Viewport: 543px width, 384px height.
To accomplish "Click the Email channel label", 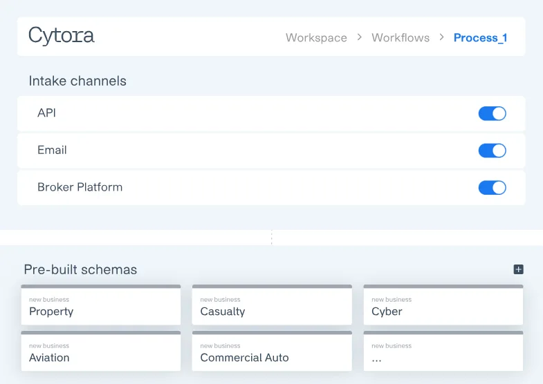I will (x=52, y=150).
